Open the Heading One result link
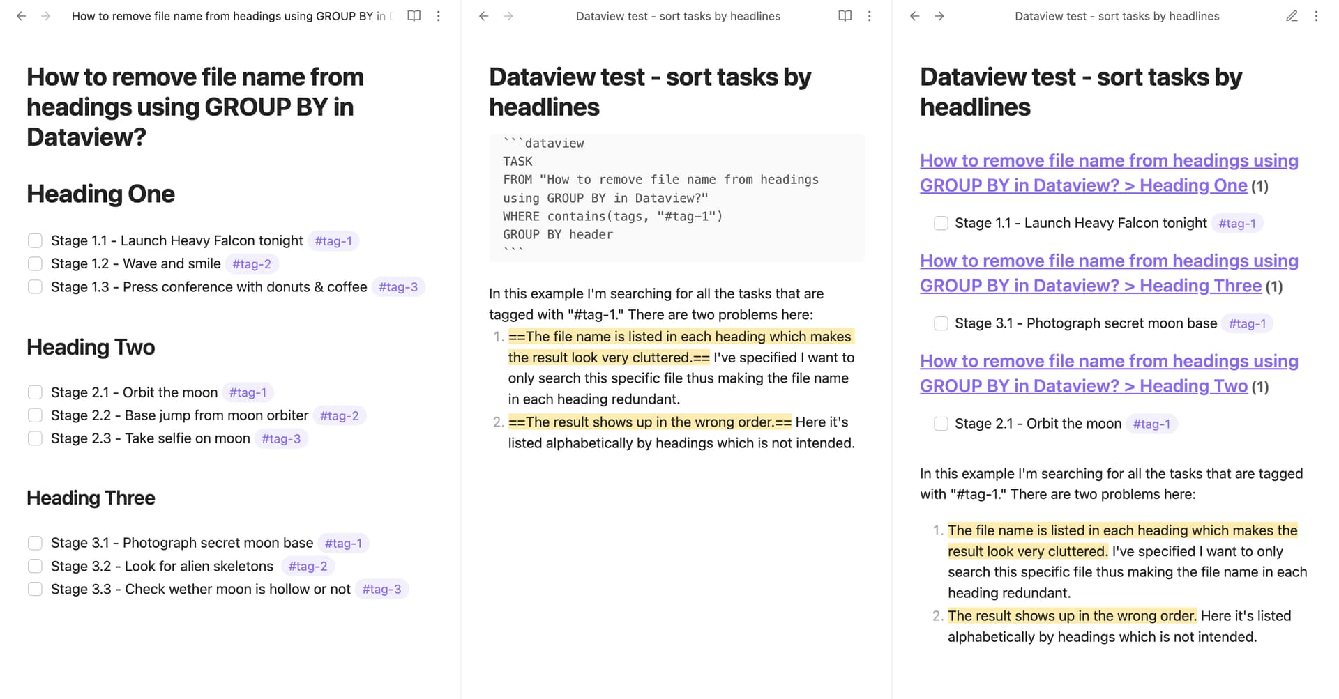1339x699 pixels. tap(1109, 173)
